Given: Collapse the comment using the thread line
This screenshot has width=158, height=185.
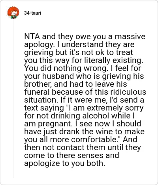Looking at the screenshot, I should coord(13,98).
